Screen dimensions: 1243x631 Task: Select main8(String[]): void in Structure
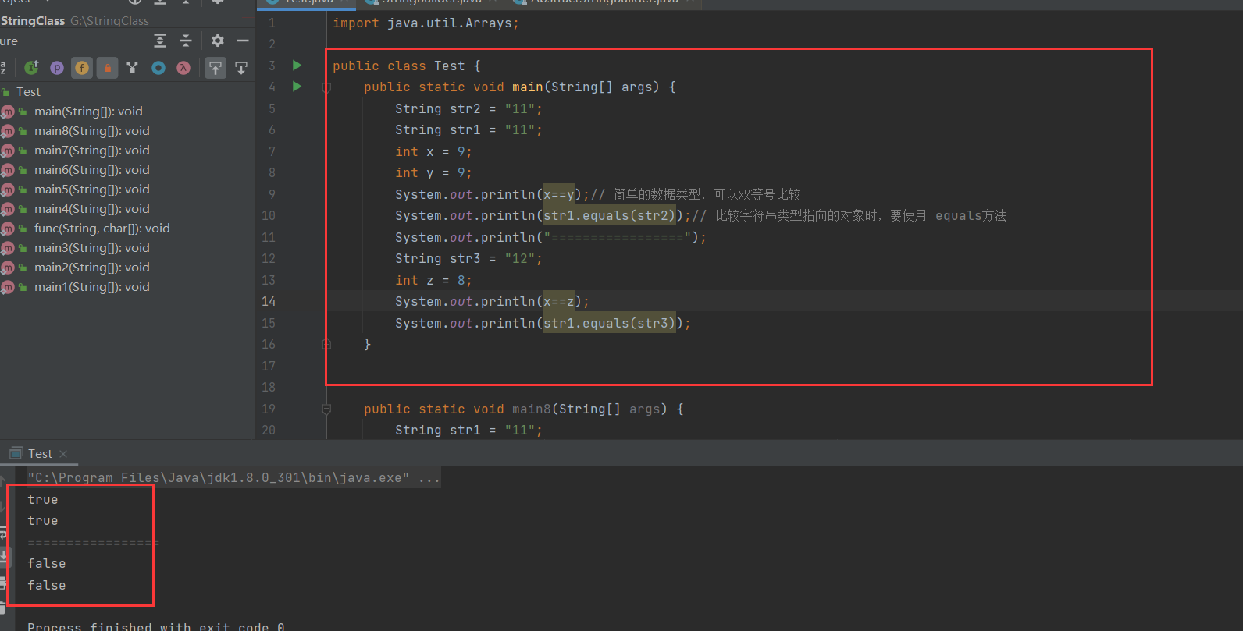[92, 131]
